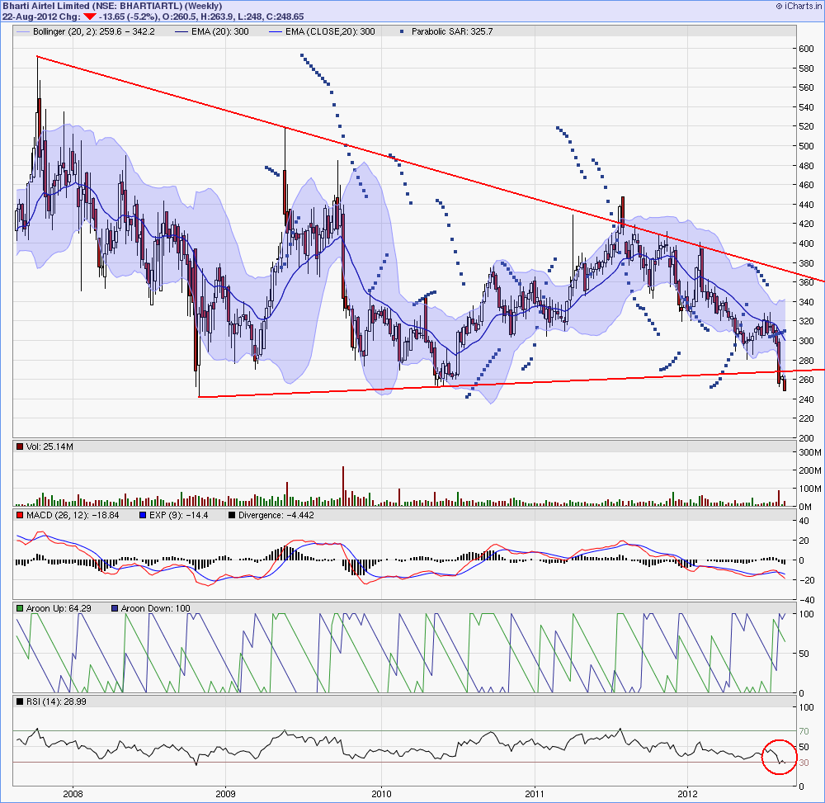This screenshot has width=825, height=803.
Task: Click the black Divergence legend swatch
Action: pos(232,516)
